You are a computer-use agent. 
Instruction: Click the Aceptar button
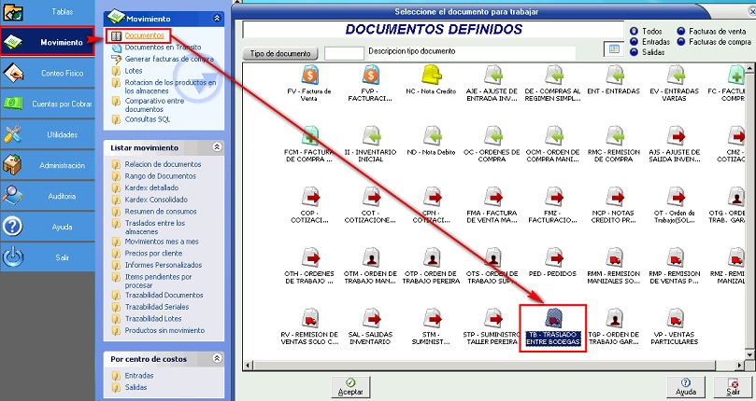point(349,386)
